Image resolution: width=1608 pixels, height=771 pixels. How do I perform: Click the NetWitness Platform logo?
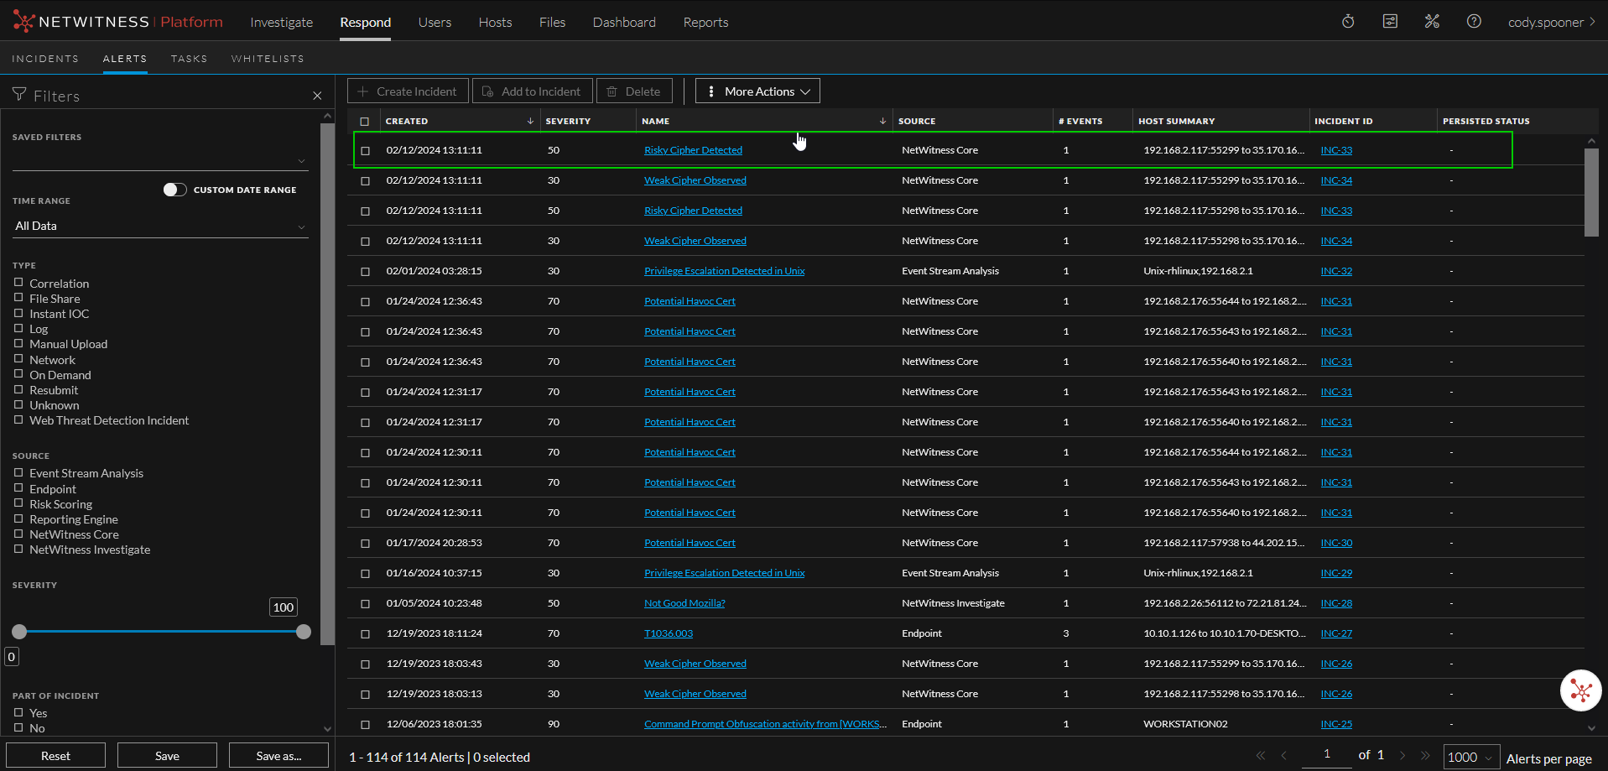(117, 22)
